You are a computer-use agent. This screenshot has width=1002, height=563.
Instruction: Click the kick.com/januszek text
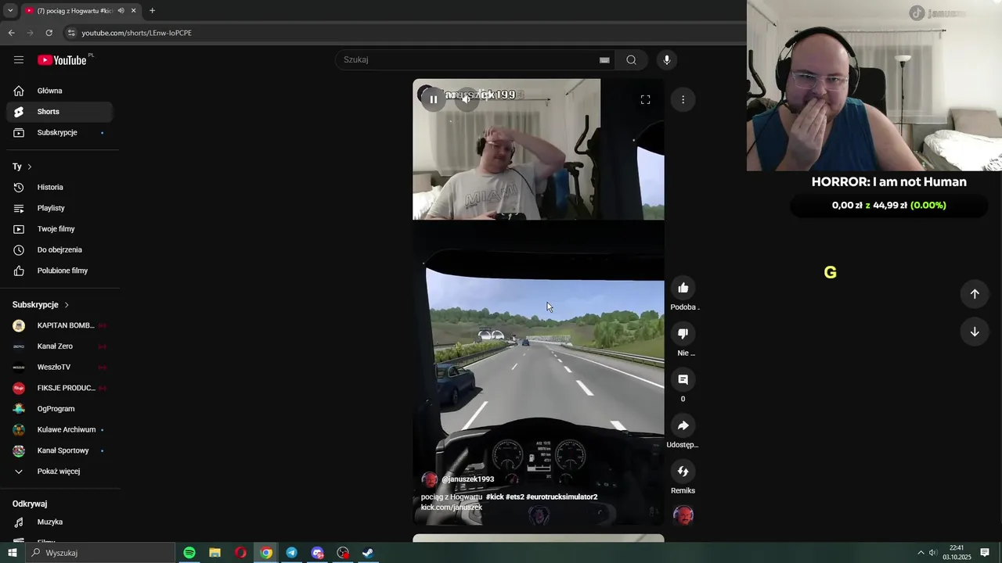(x=452, y=507)
